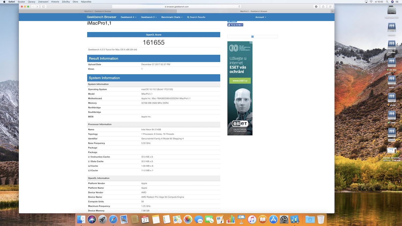Launch Siri from the Dock

(x=92, y=220)
